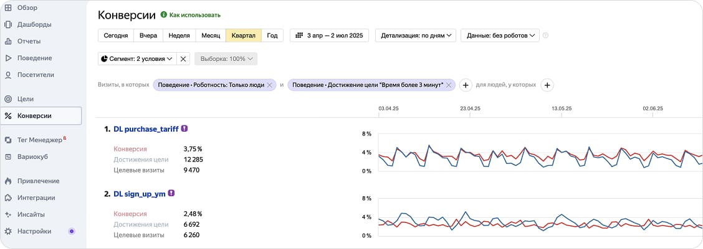Clear the segment with X button
The width and height of the screenshot is (703, 249).
[x=183, y=58]
